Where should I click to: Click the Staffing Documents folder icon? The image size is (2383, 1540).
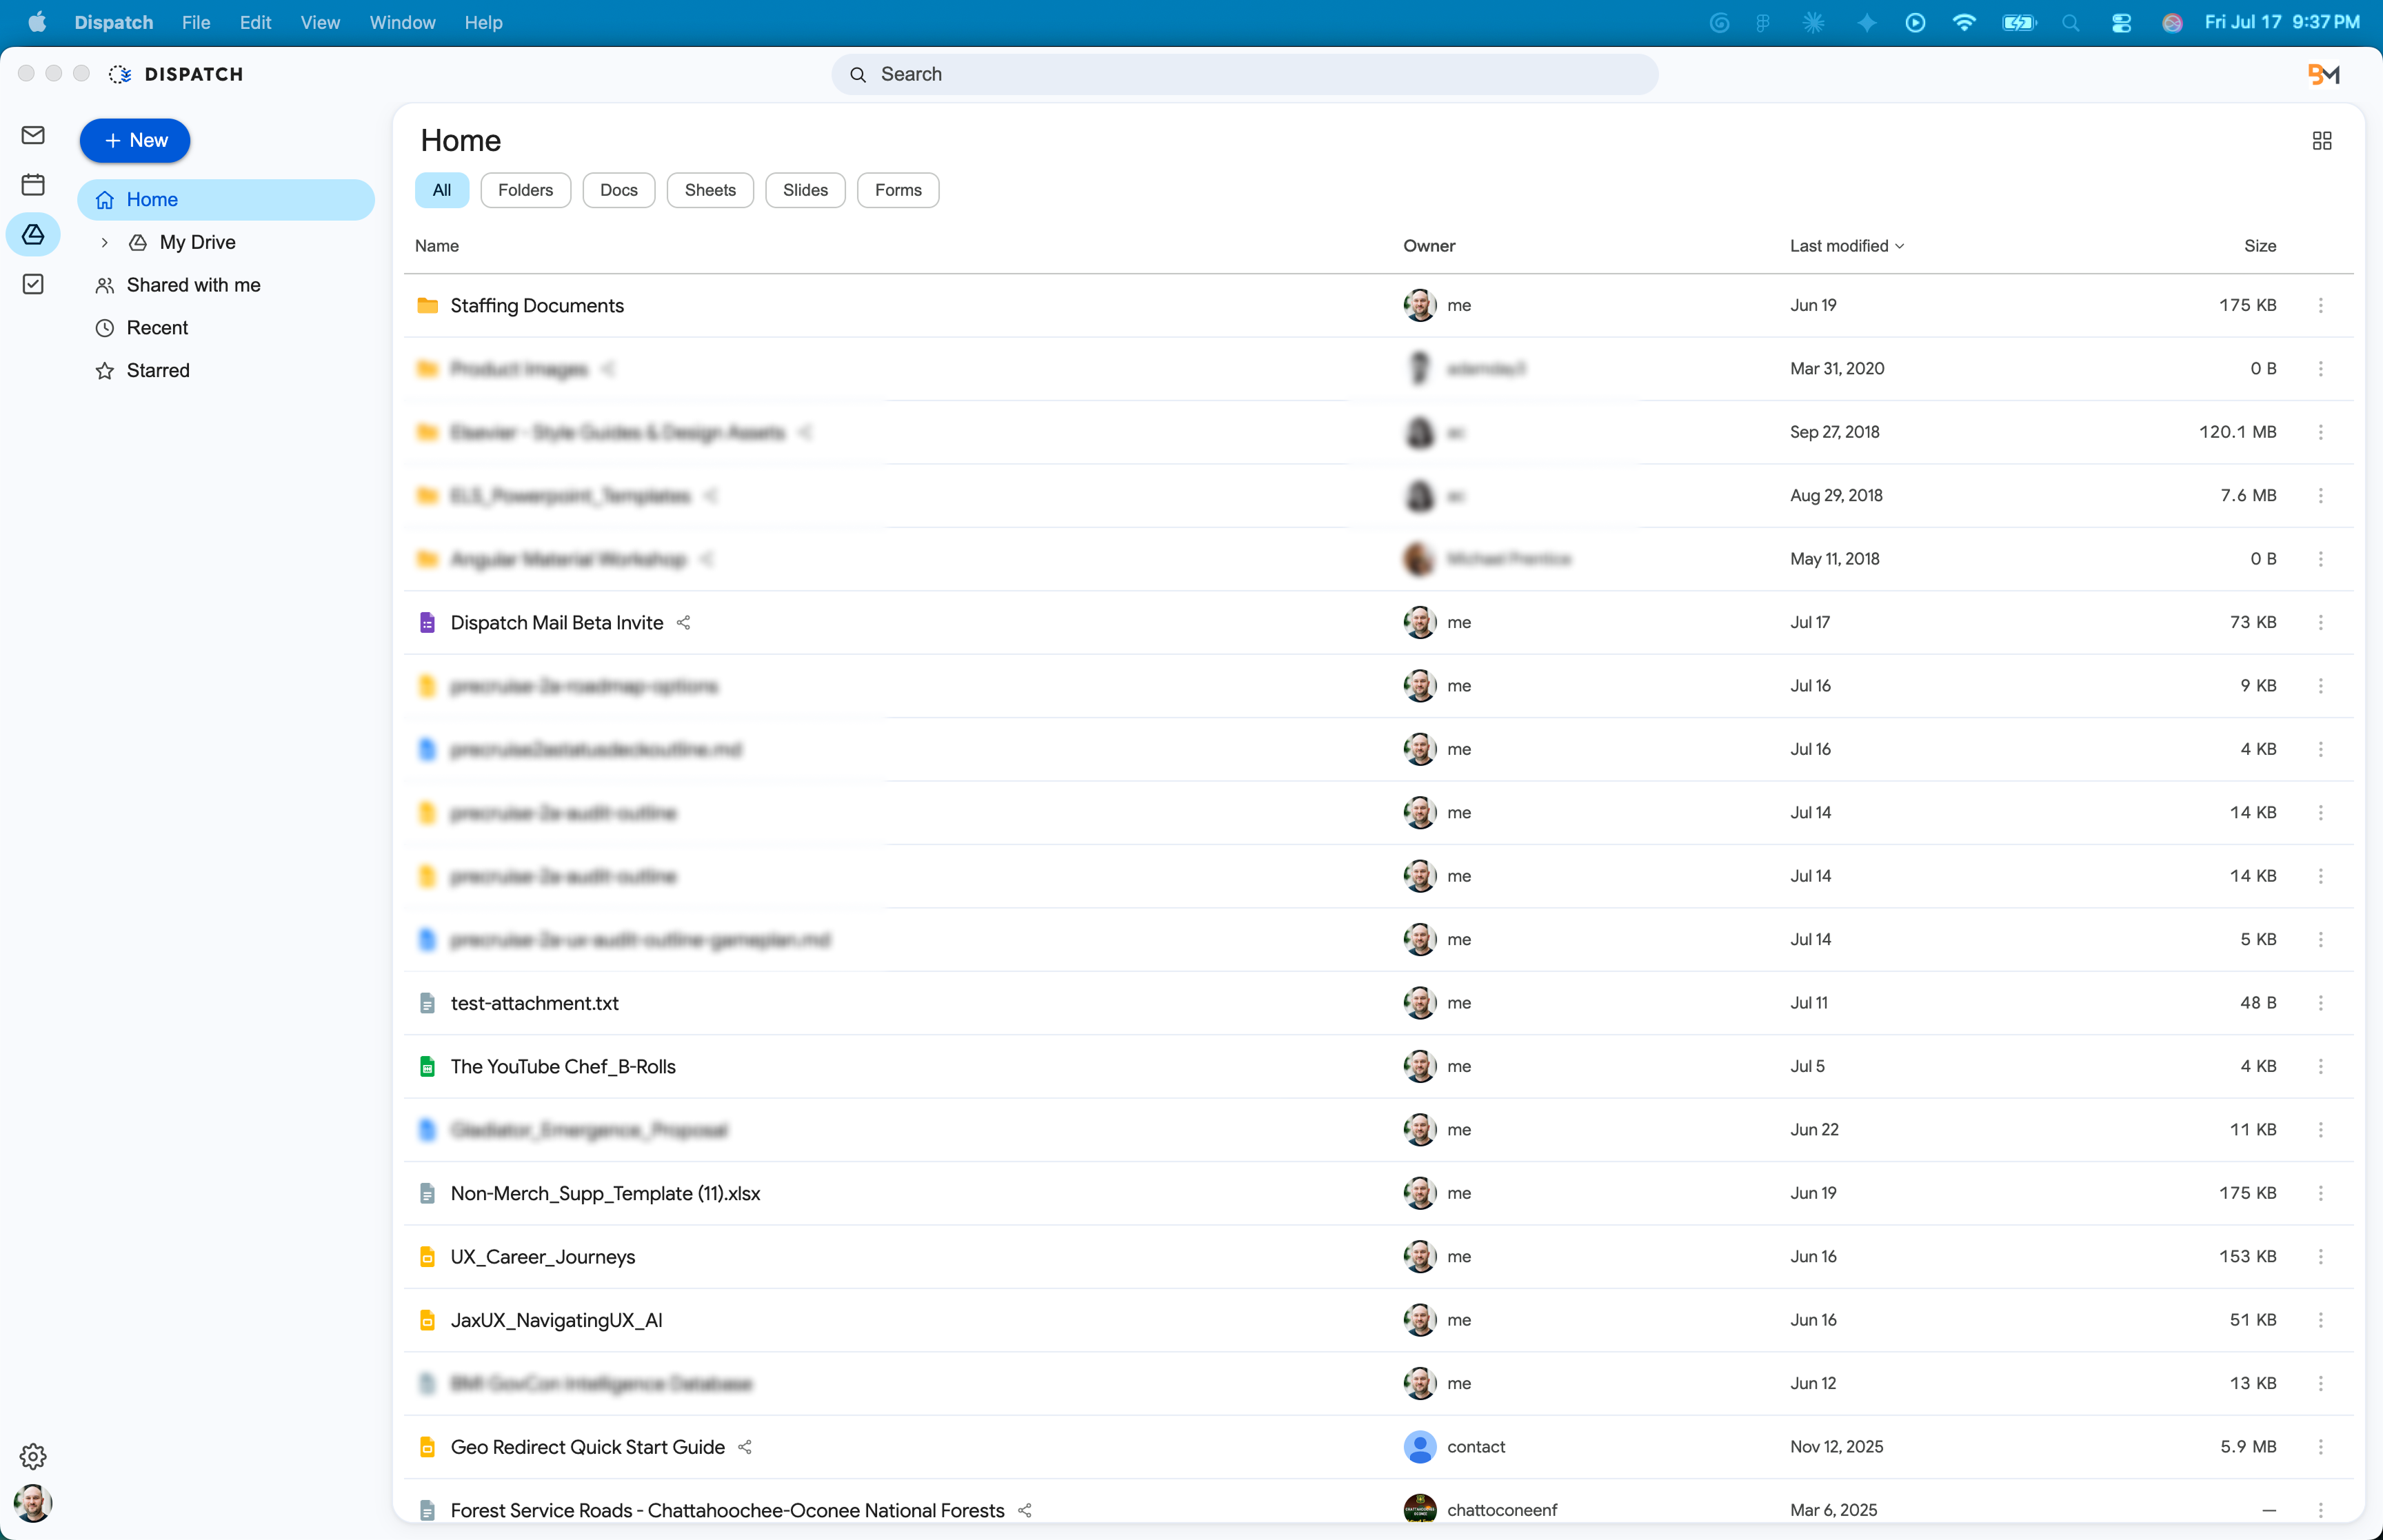coord(427,305)
